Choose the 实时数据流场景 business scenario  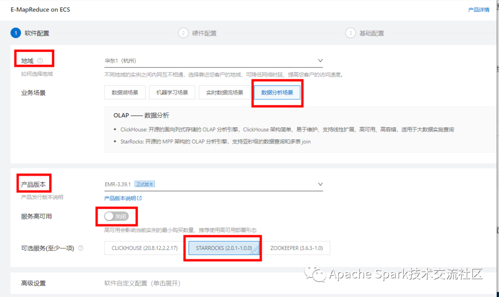[x=225, y=92]
